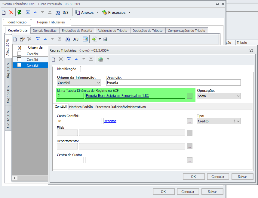
Task: Click printer icon in grid toolbar
Action: tap(105, 39)
